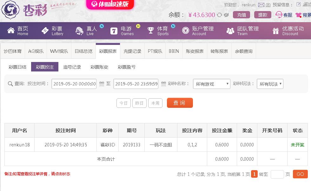This screenshot has width=311, height=191.
Task: Click the 客服 customer service link
Action: coord(288,15)
